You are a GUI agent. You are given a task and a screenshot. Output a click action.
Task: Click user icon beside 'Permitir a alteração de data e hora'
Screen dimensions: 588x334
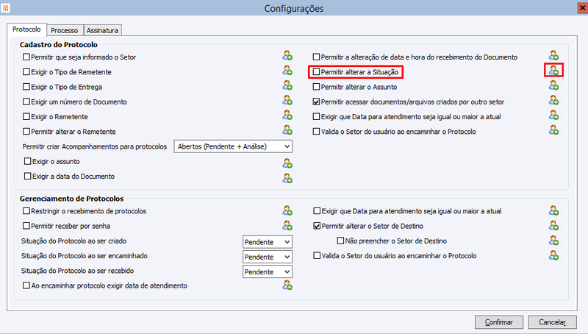click(554, 55)
